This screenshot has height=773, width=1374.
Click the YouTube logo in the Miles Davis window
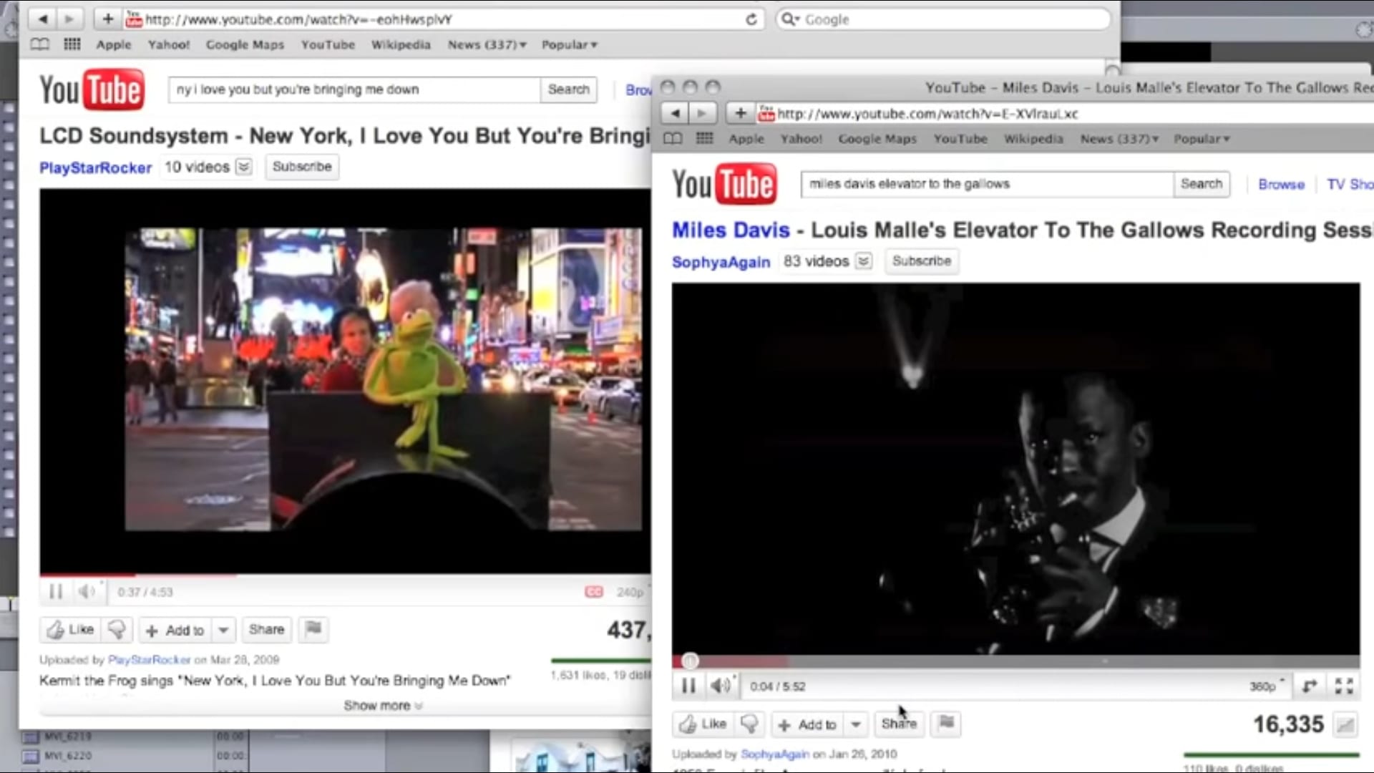pyautogui.click(x=723, y=185)
